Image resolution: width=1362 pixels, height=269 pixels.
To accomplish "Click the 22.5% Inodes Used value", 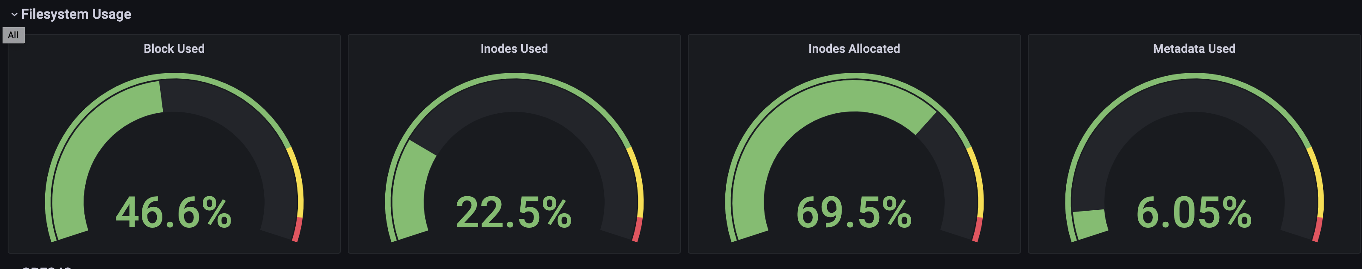I will (514, 212).
